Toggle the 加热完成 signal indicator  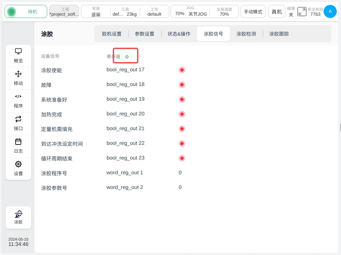[182, 114]
